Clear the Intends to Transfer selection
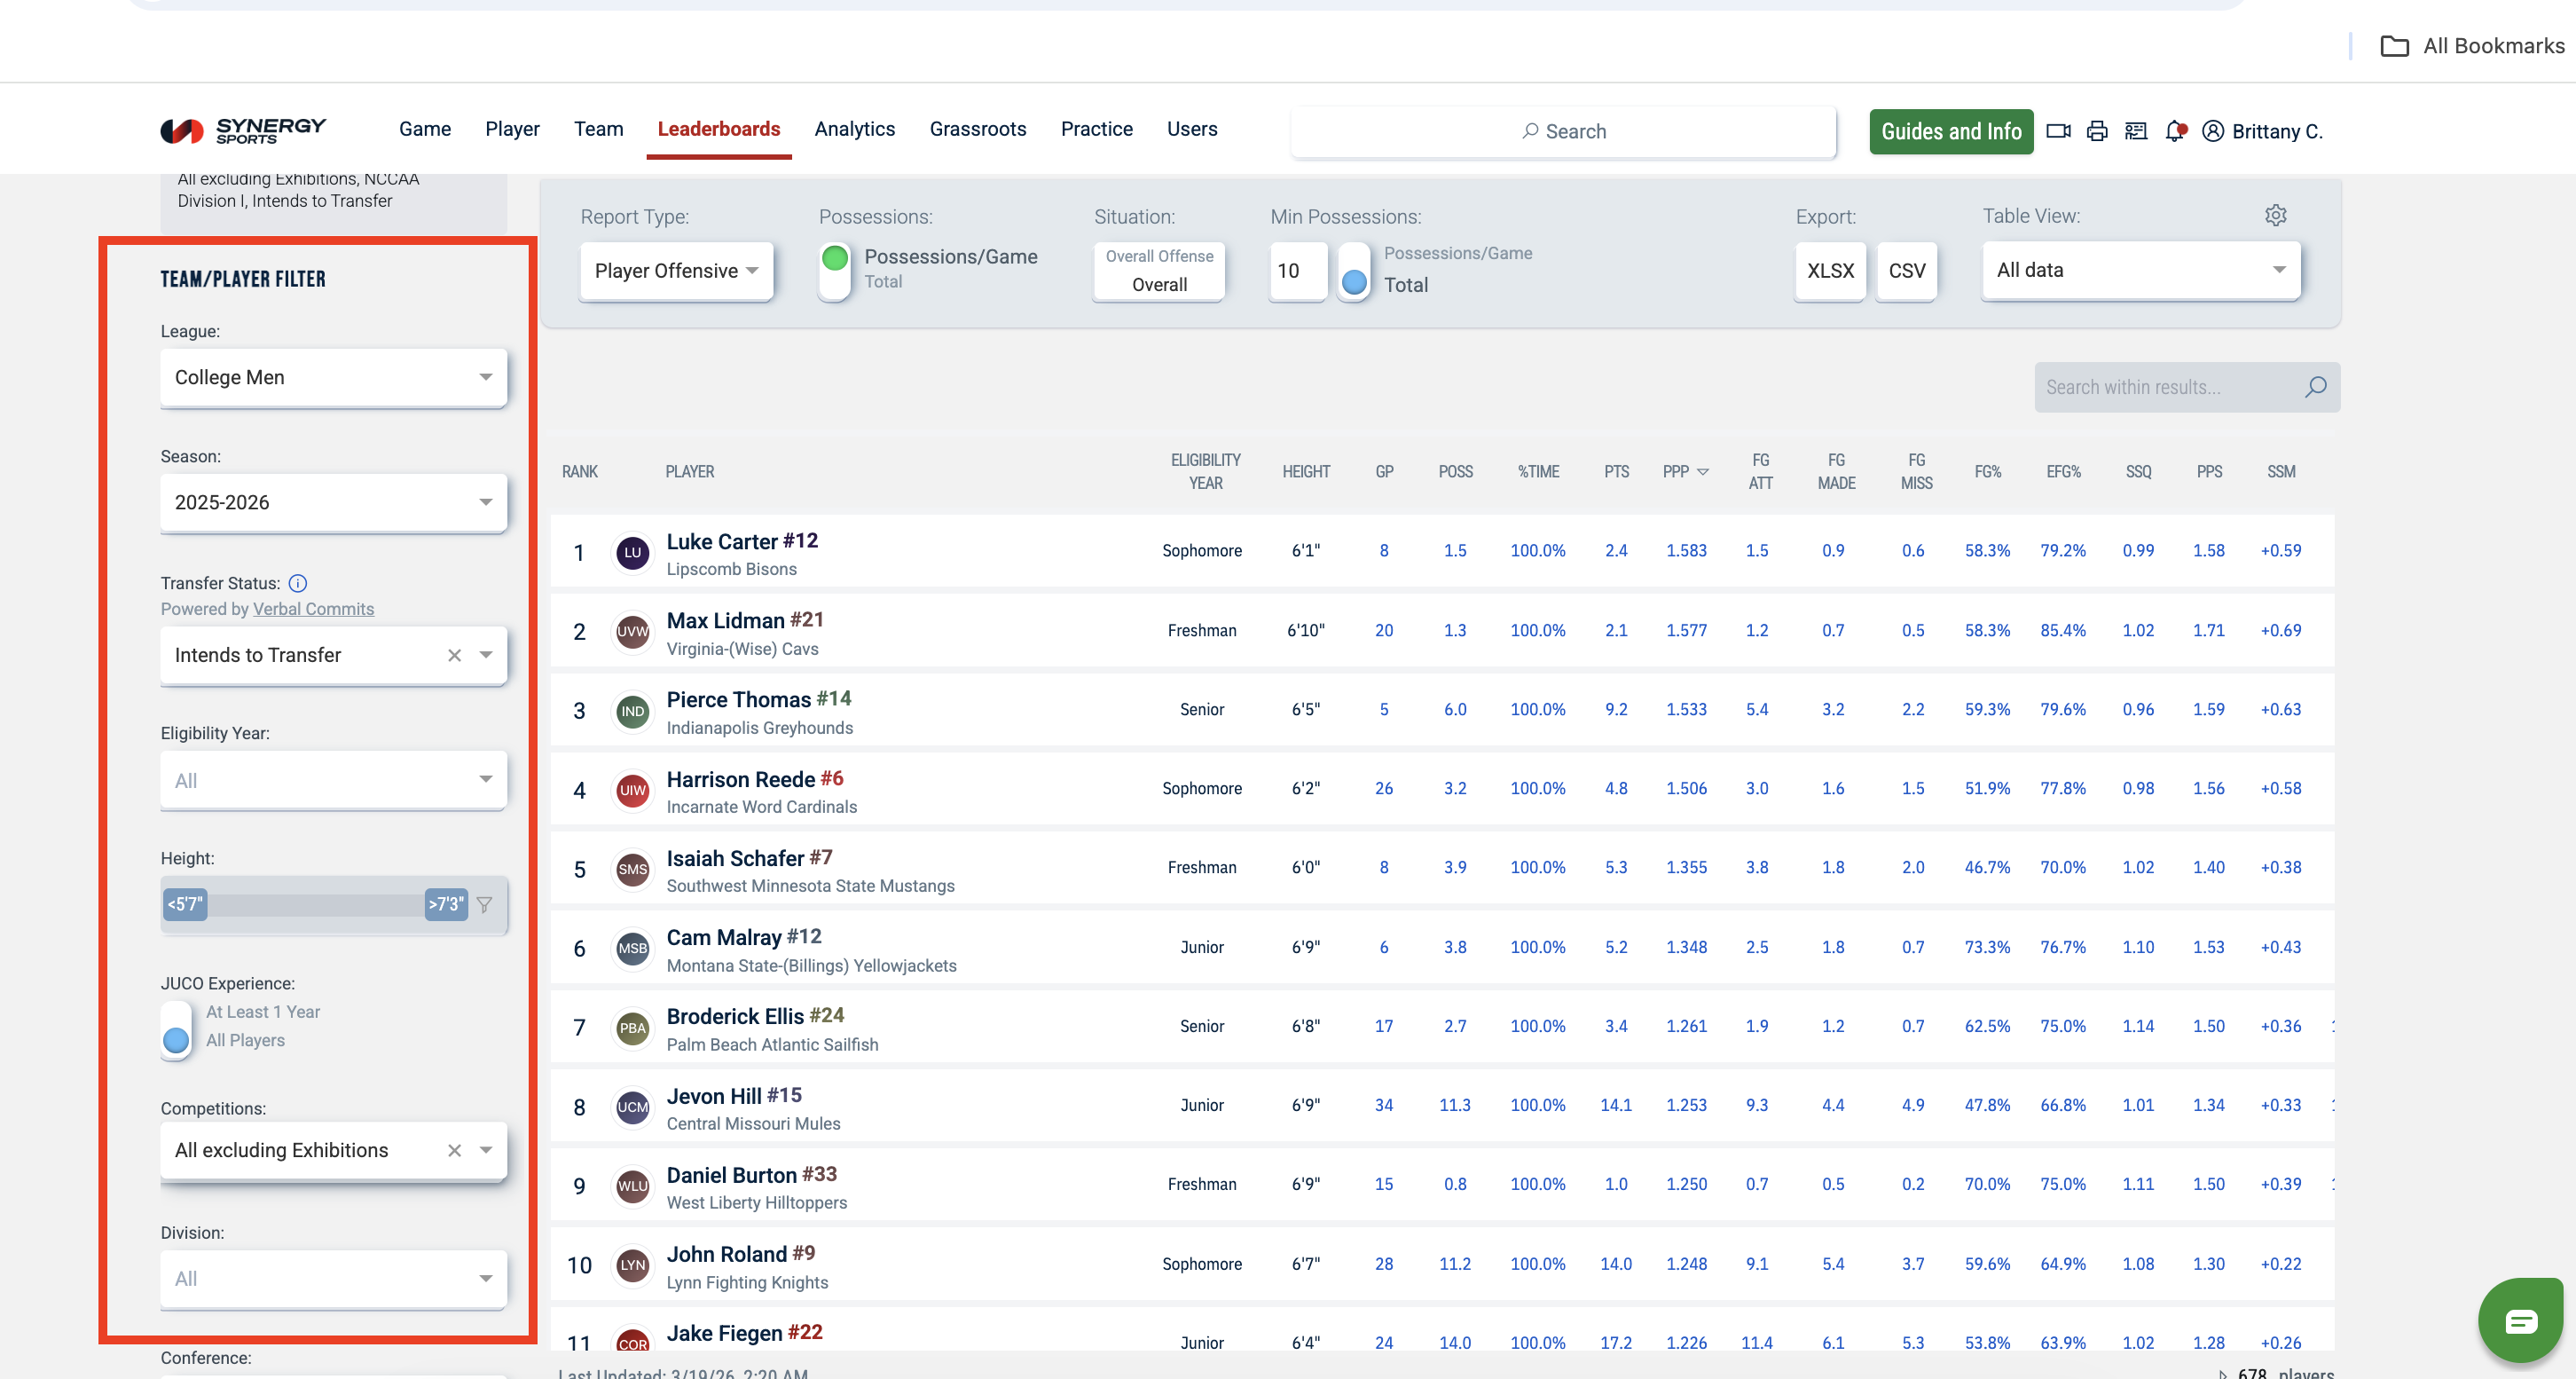Viewport: 2576px width, 1379px height. (455, 656)
